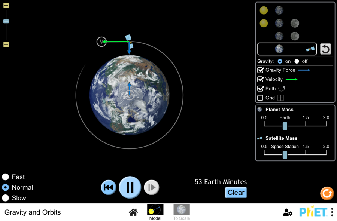The width and height of the screenshot is (337, 221).
Task: Switch to the To Scale screen tab
Action: [x=181, y=212]
